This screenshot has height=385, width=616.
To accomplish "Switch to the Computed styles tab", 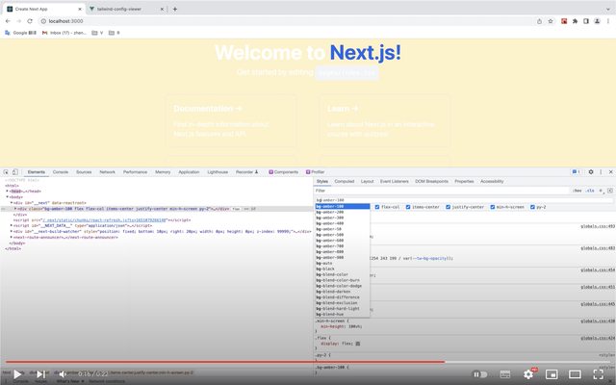I will point(345,182).
